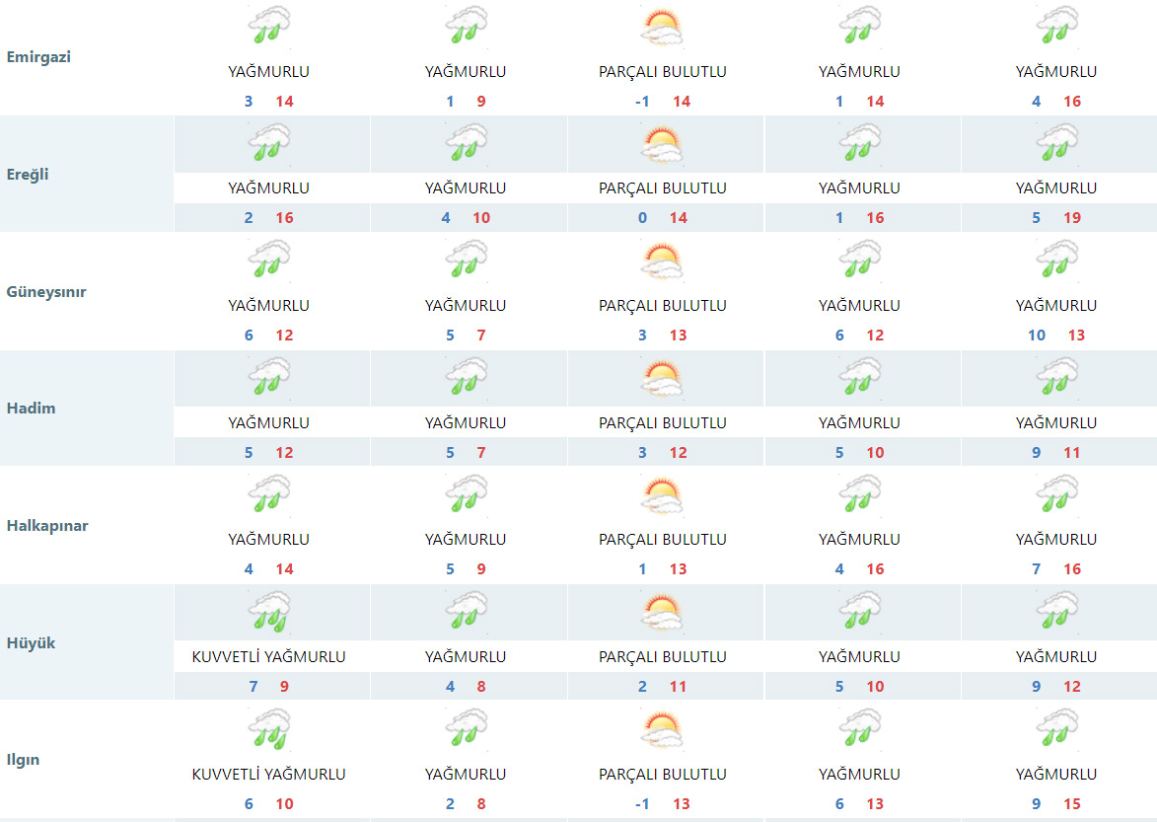Click Ilgın's heavy rain cloud icon

(268, 729)
